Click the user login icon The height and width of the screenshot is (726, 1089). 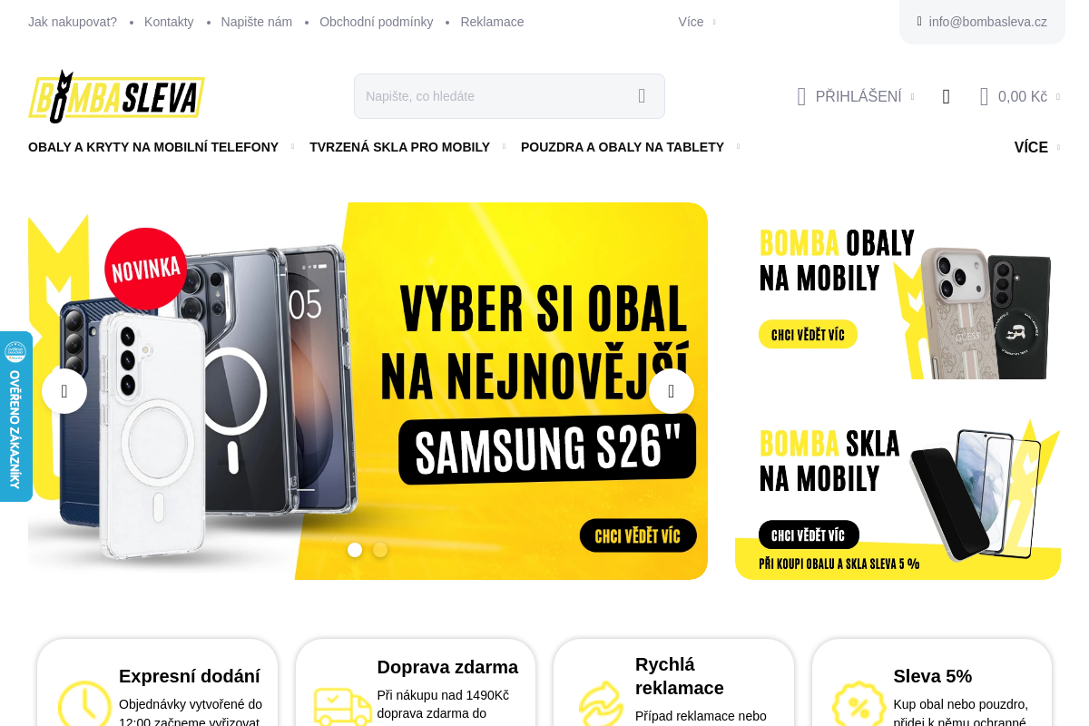click(801, 96)
